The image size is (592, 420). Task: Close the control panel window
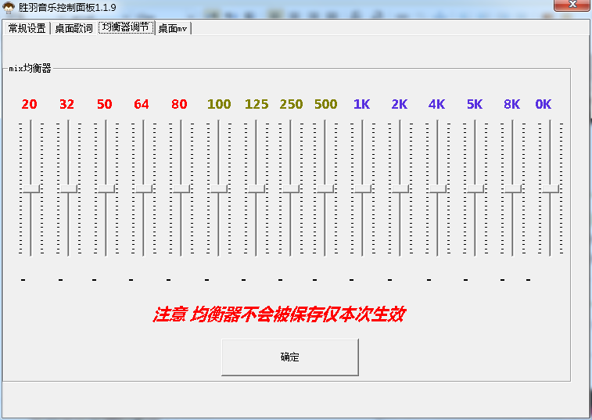point(572,6)
